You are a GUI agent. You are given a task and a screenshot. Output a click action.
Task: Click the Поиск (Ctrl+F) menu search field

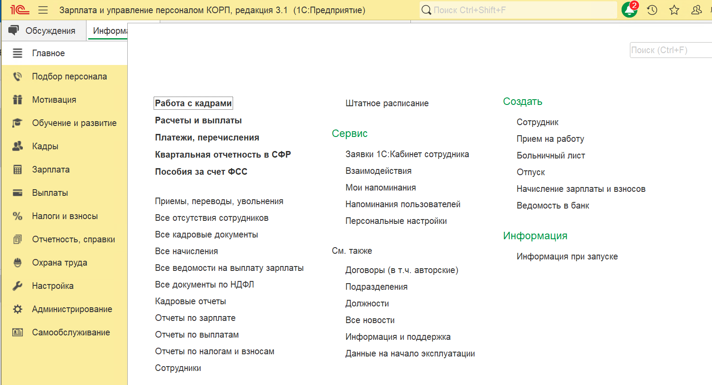(671, 50)
